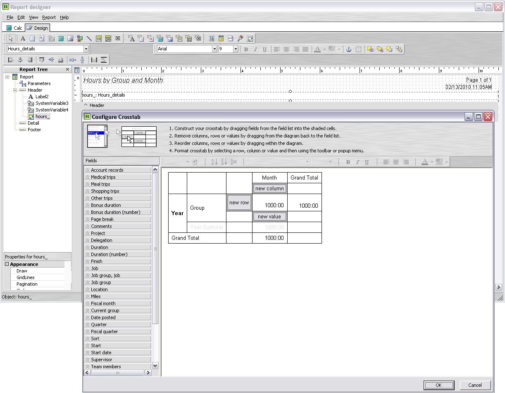The width and height of the screenshot is (505, 393).
Task: Choose the Memo component tool
Action: click(x=32, y=38)
